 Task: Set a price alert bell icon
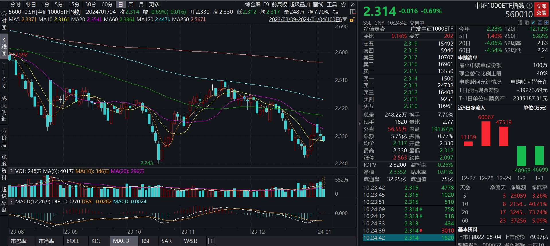(540, 22)
